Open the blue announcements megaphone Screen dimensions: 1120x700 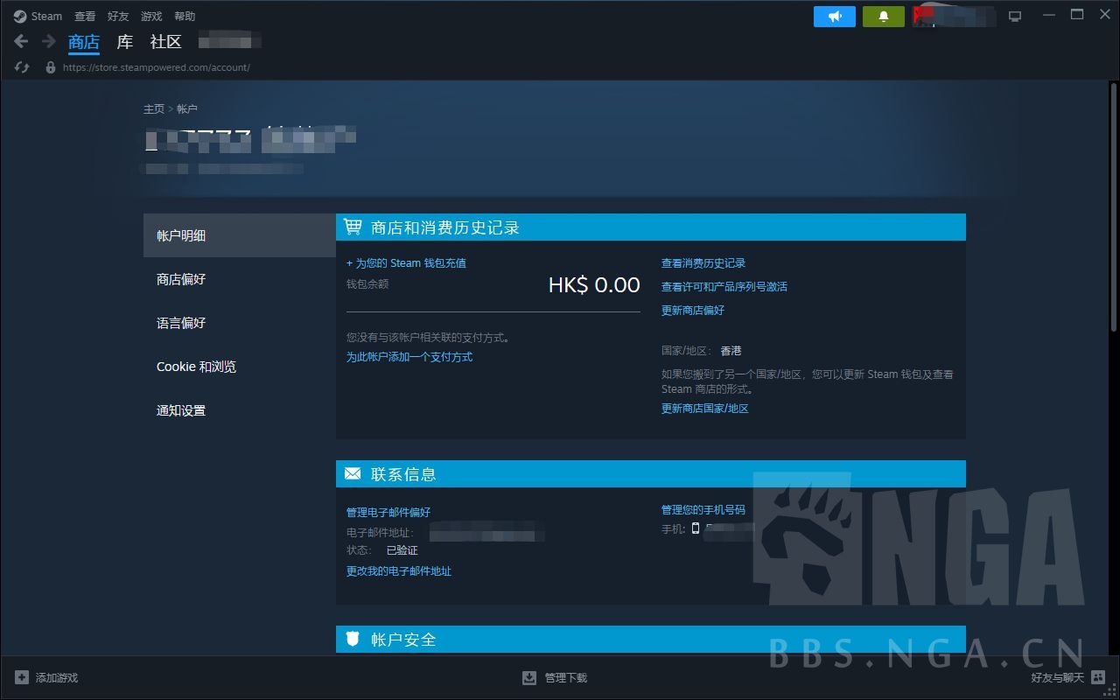pyautogui.click(x=834, y=16)
